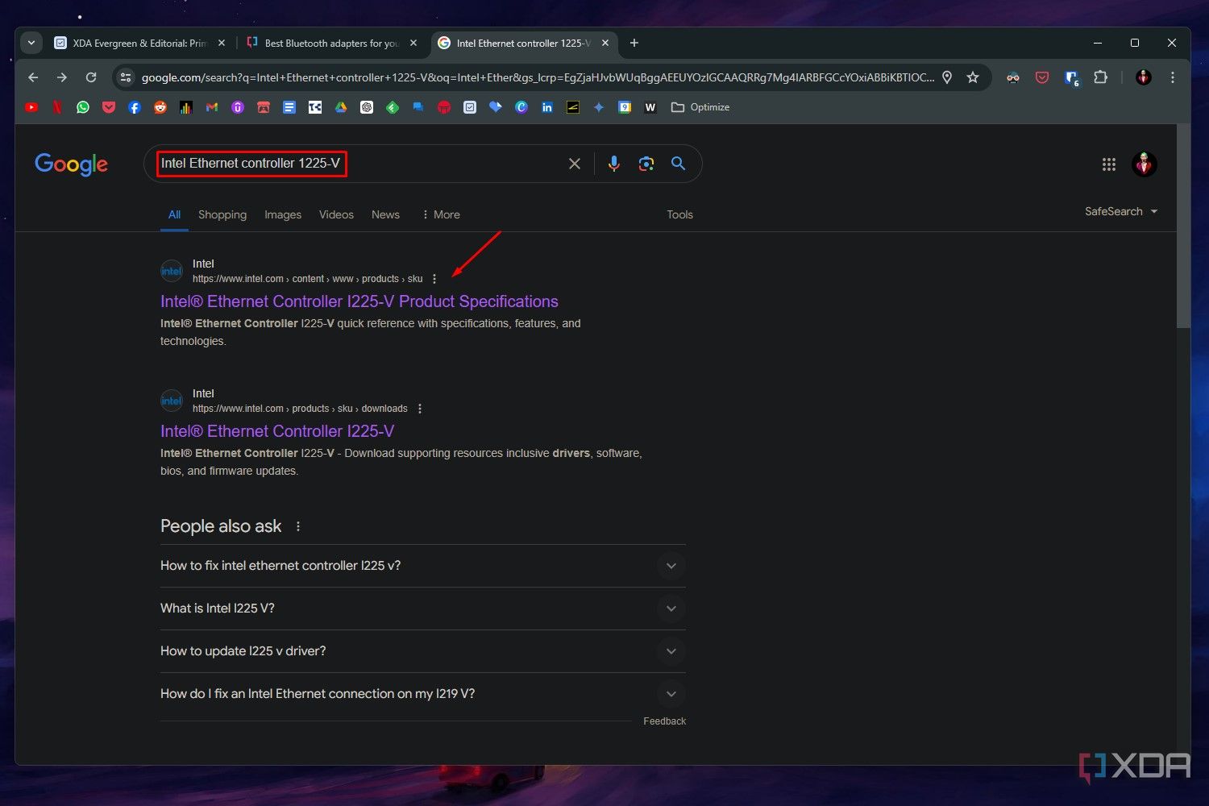Open the WhatsApp bookmark

pos(83,107)
